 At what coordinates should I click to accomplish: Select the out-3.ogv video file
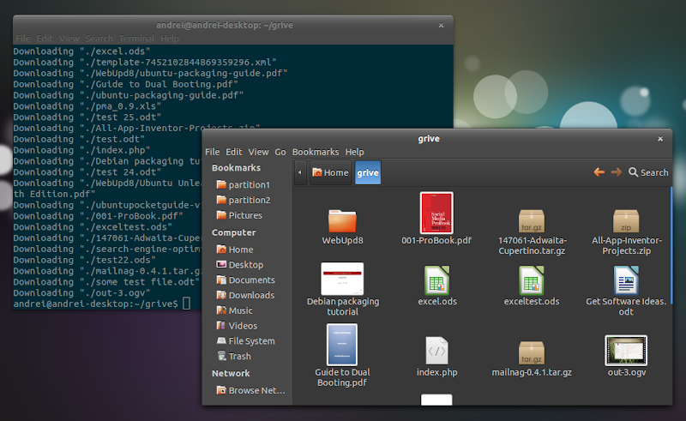(x=626, y=351)
